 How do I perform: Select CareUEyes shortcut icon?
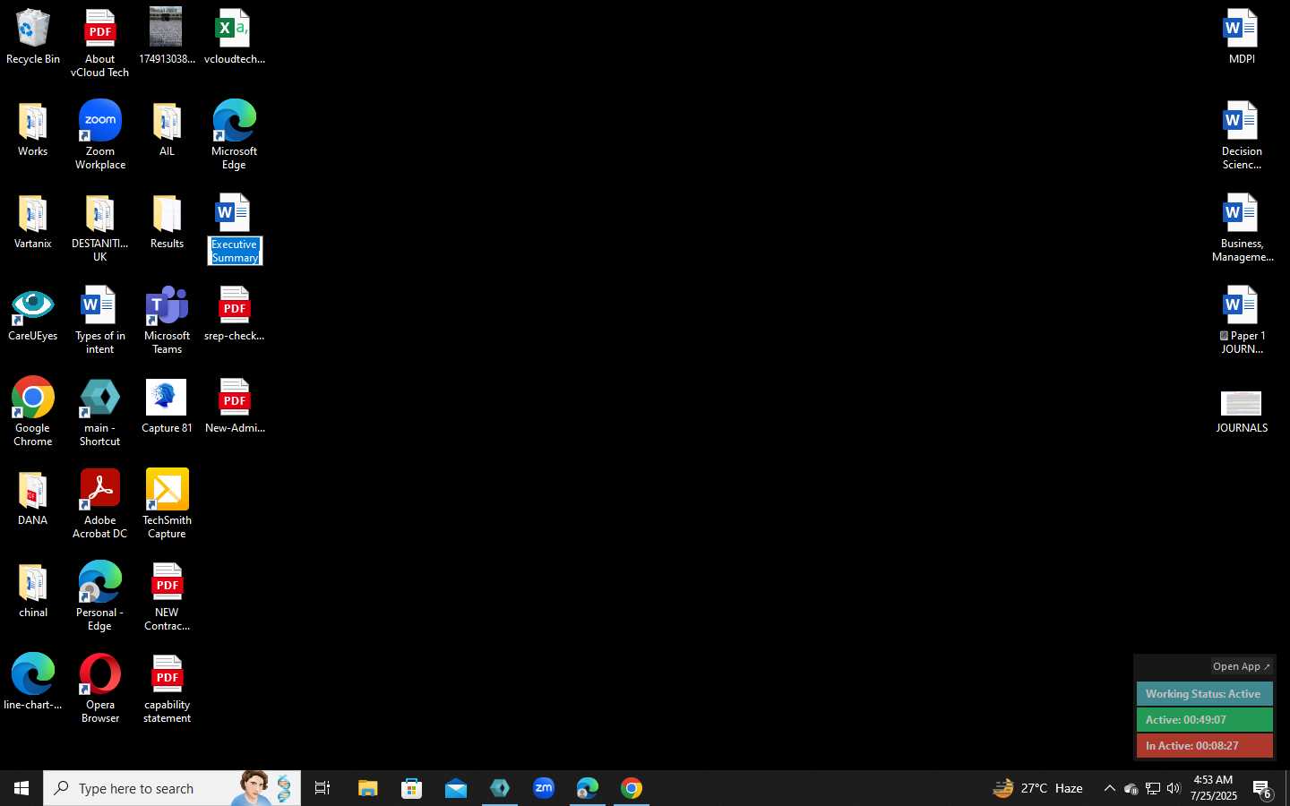click(x=33, y=315)
